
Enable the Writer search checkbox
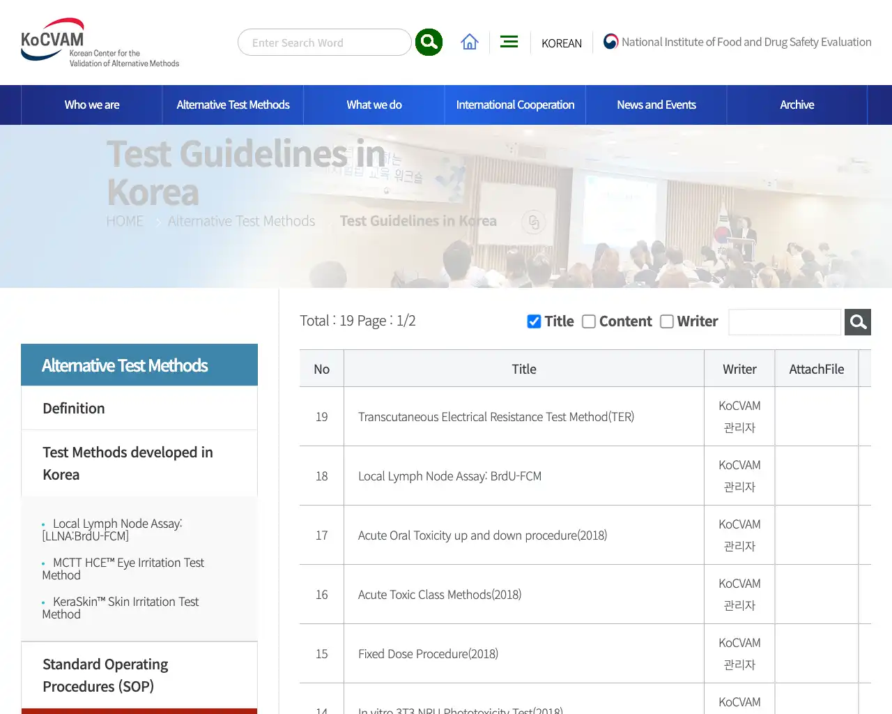[667, 321]
